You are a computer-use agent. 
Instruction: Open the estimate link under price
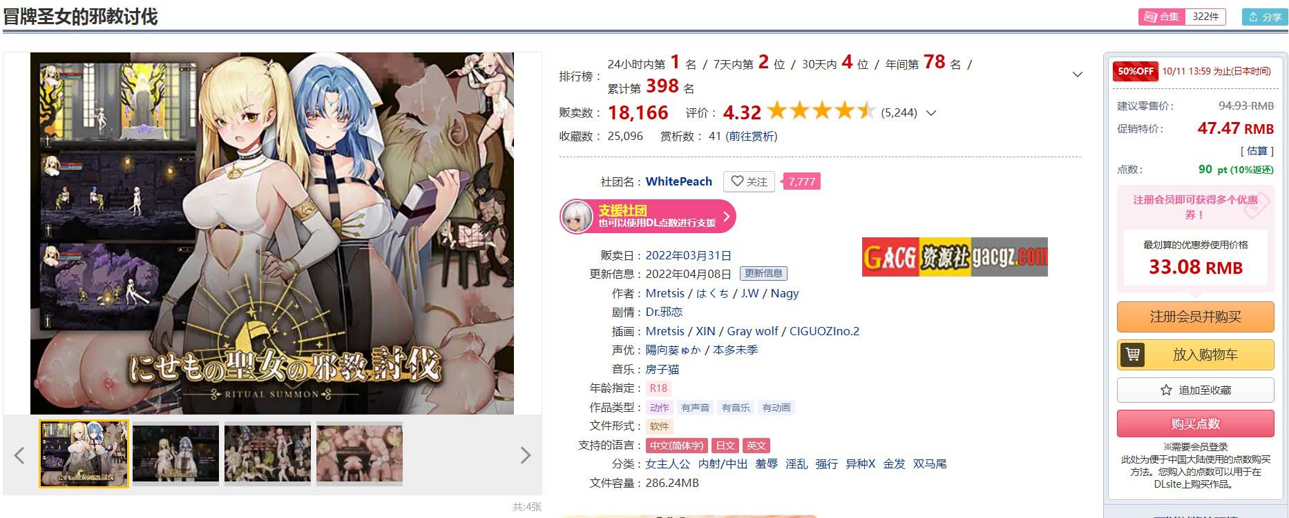click(1257, 151)
